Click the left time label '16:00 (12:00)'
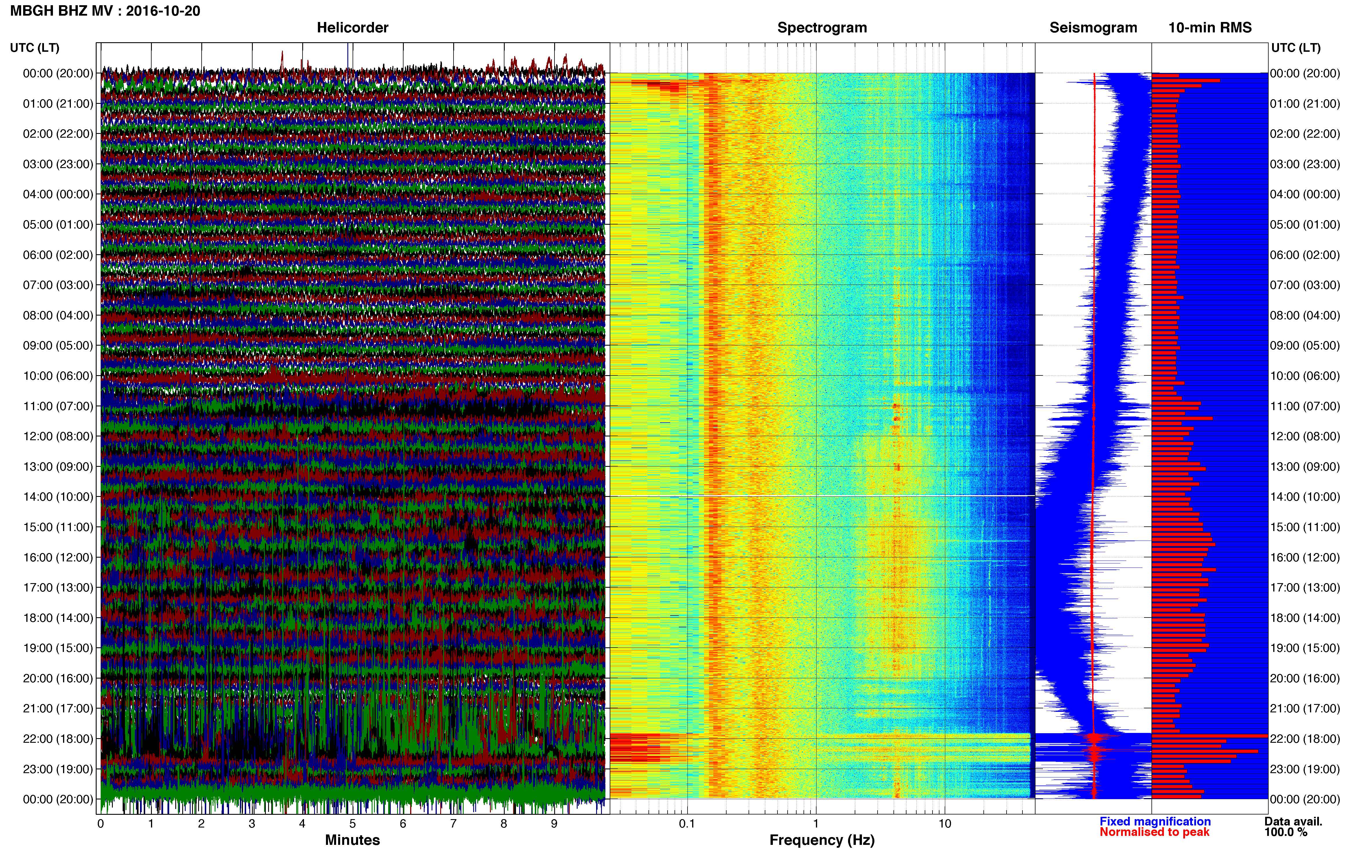 (58, 557)
